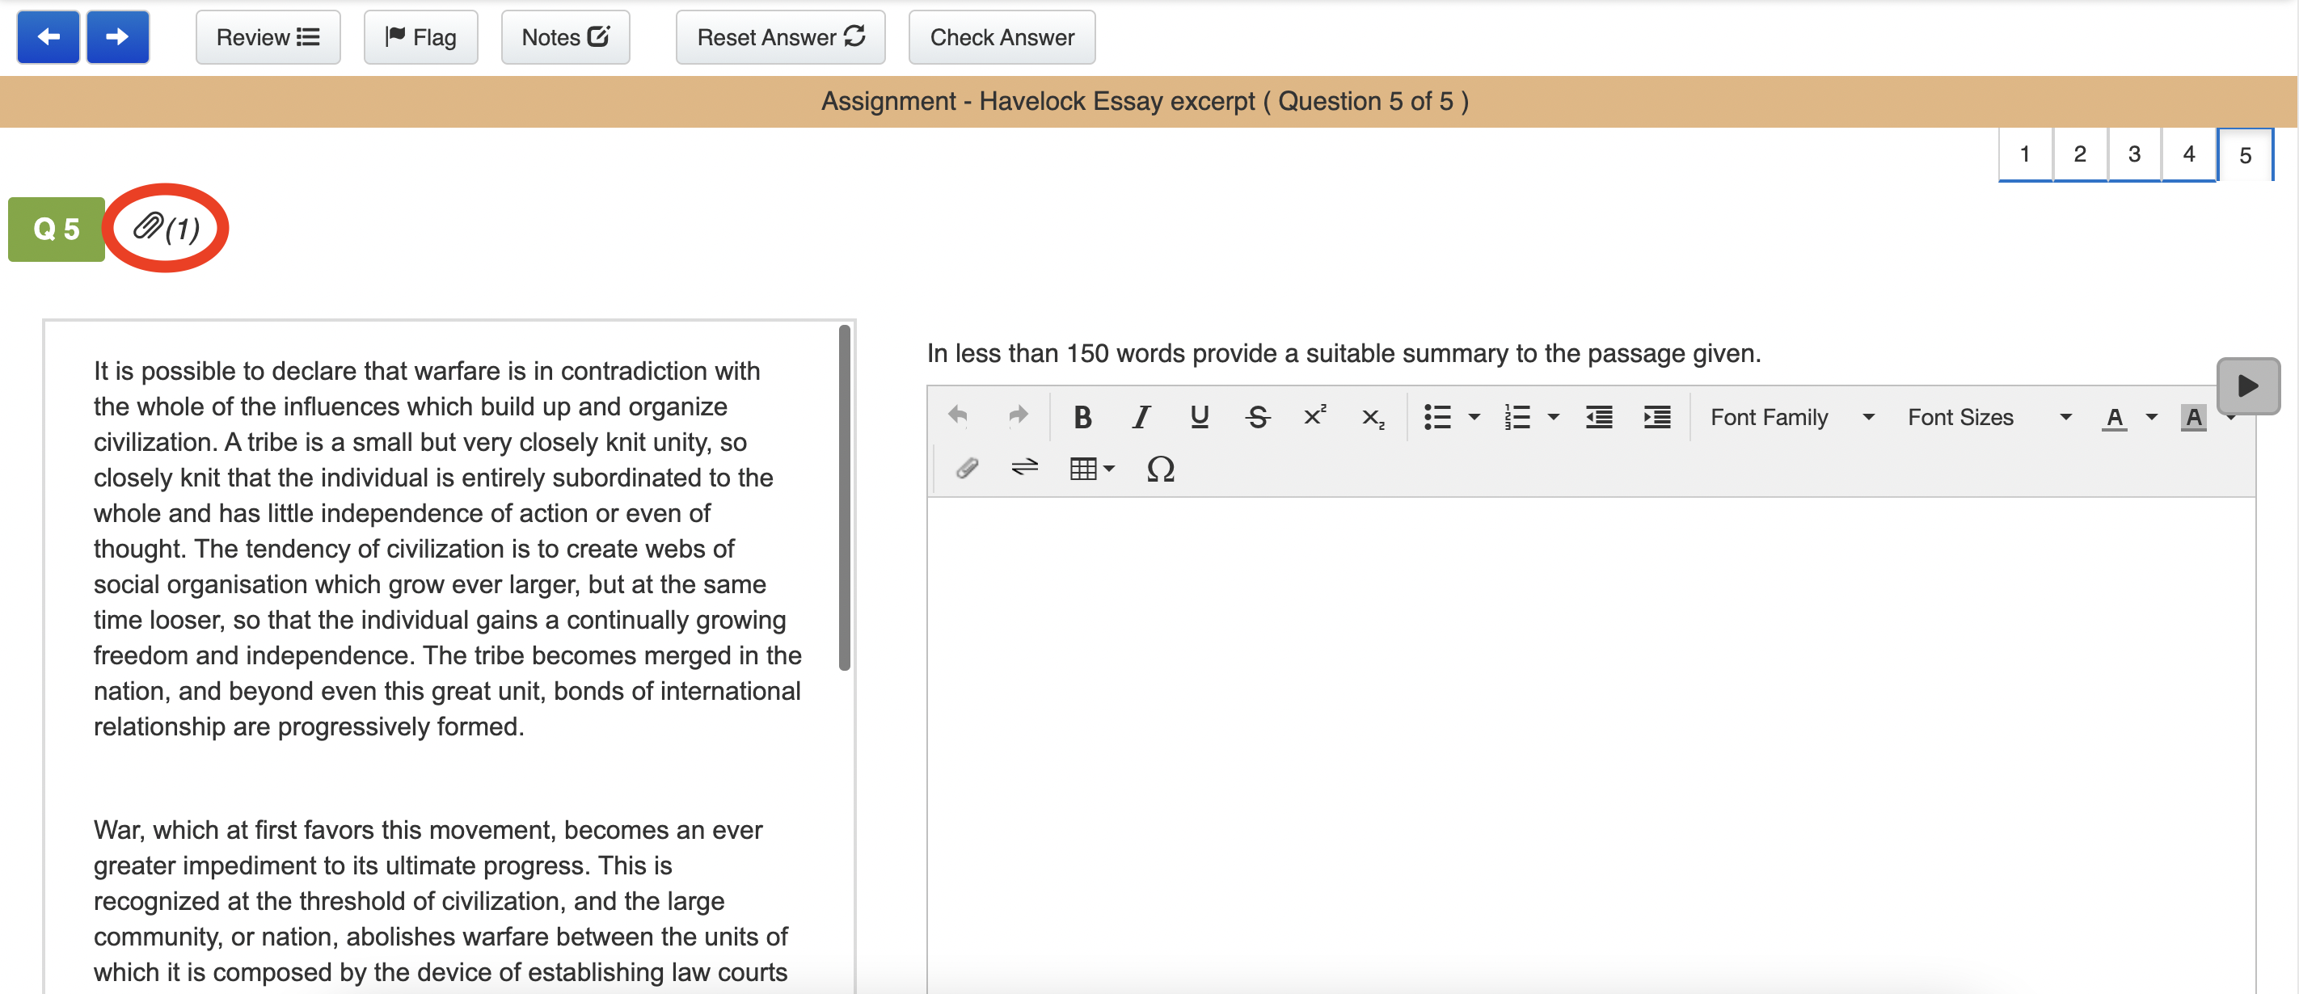The image size is (2299, 994).
Task: Click the Check Answer button
Action: point(1002,37)
